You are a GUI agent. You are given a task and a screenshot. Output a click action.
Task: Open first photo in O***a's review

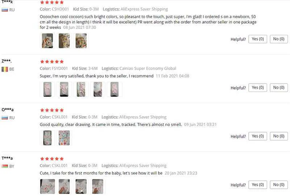pos(47,138)
